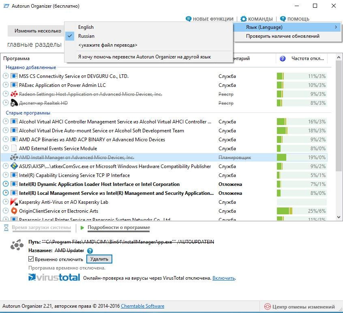Click the clock icon beside Intel(R) Capability Licensing
This screenshot has height=313, width=343.
pos(6,175)
